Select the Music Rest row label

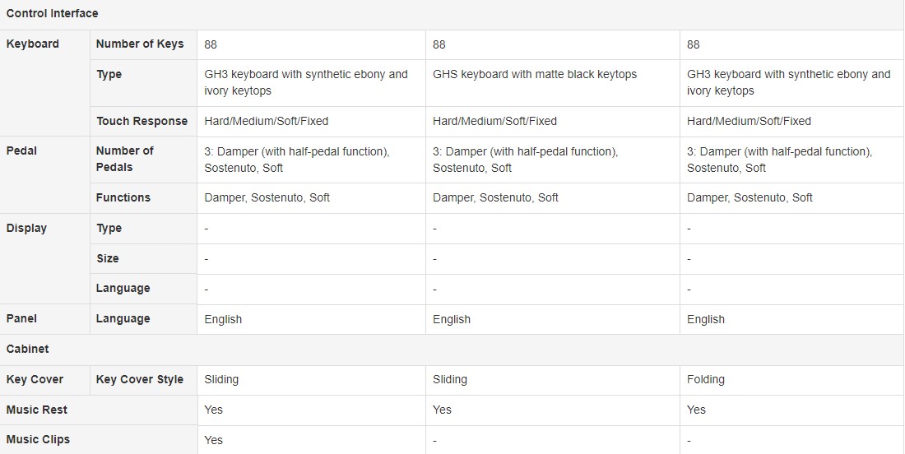[37, 410]
